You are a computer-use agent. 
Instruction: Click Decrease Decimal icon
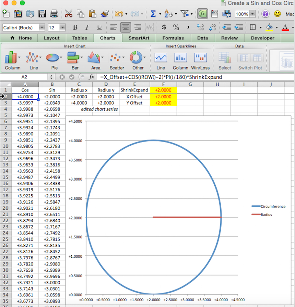tap(212, 27)
